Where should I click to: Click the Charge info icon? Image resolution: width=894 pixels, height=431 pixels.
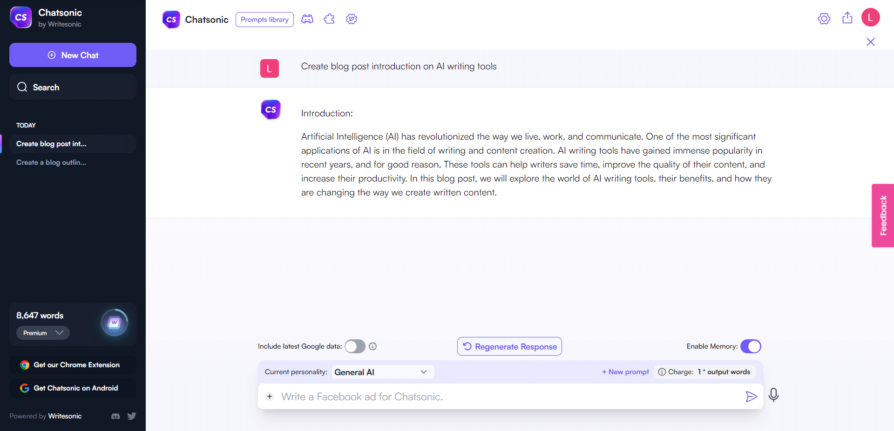[662, 372]
